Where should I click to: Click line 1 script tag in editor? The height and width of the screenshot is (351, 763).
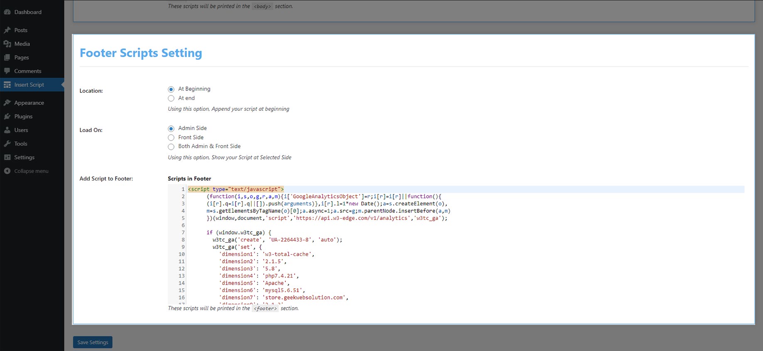236,189
